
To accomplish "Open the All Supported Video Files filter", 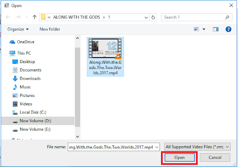I will pos(197,147).
